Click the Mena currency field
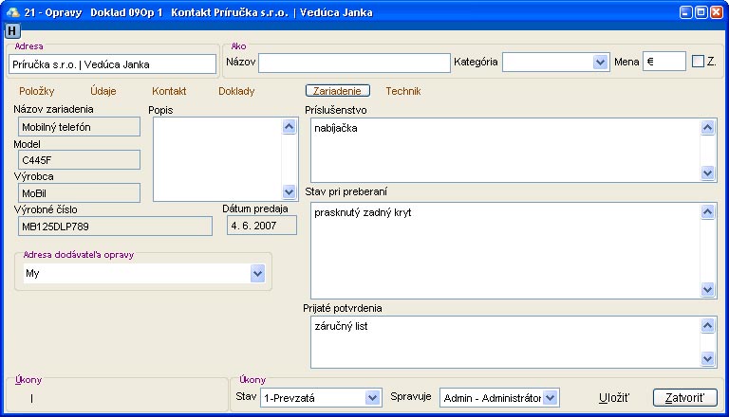The image size is (729, 417). 664,62
